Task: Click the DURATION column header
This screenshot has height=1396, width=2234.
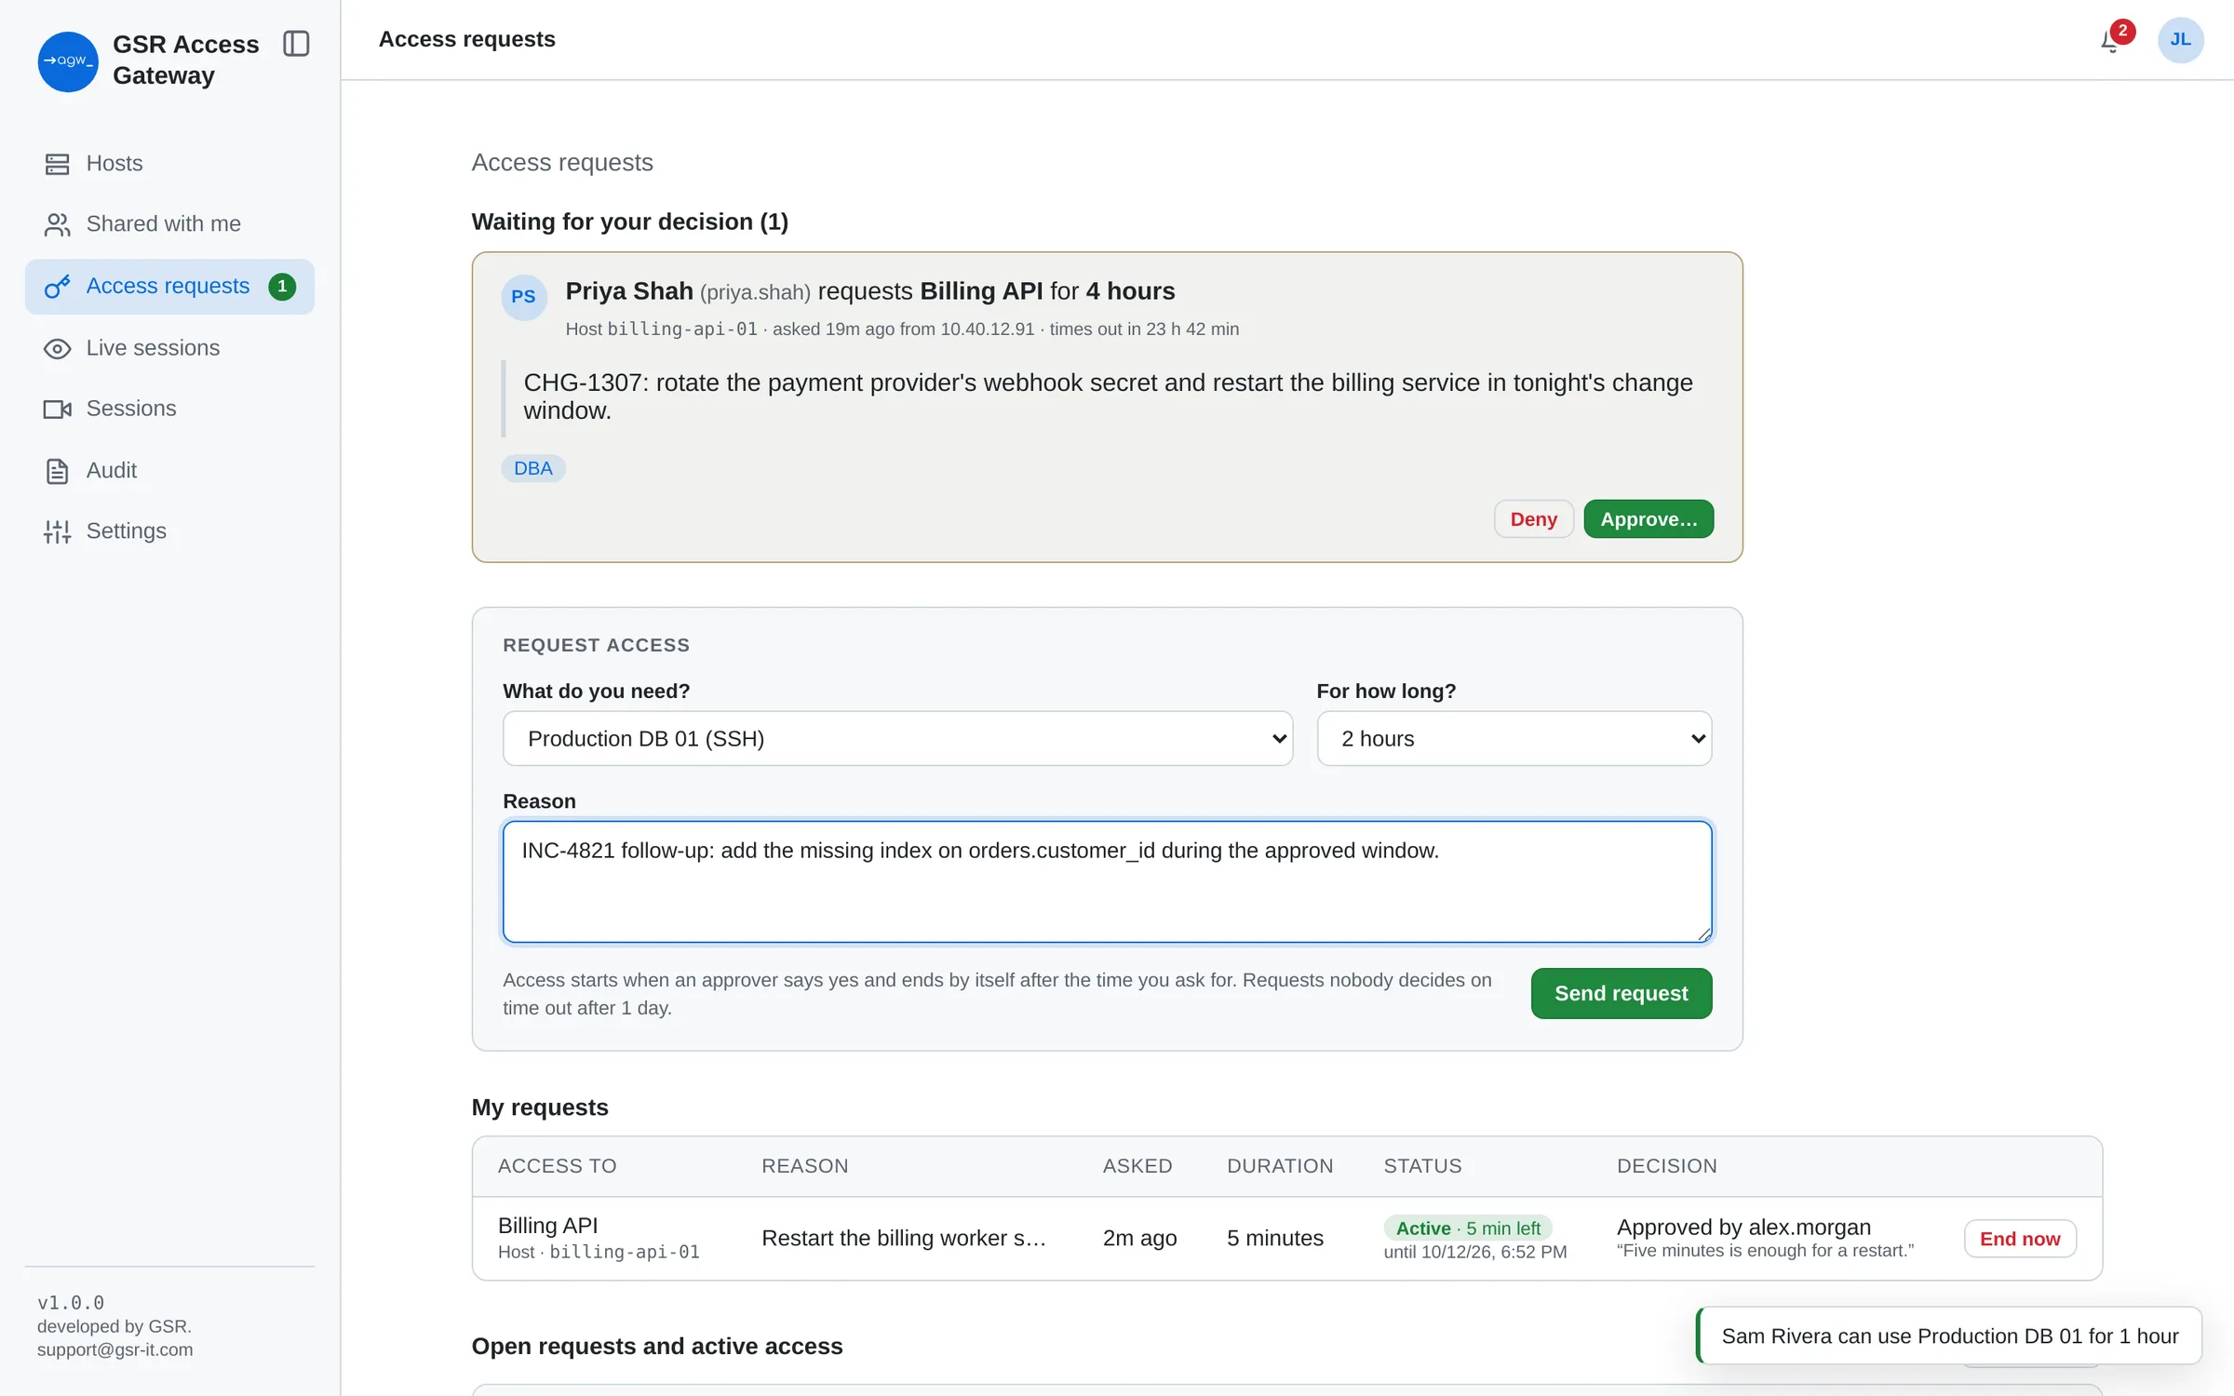Action: (x=1280, y=1166)
